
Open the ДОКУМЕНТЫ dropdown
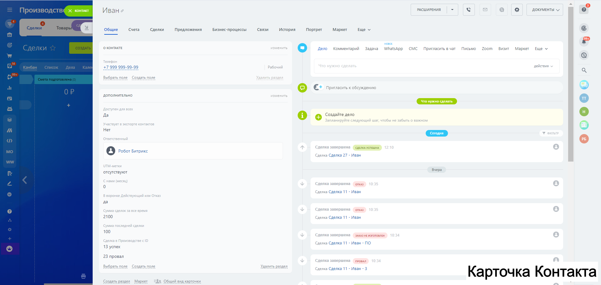[545, 10]
